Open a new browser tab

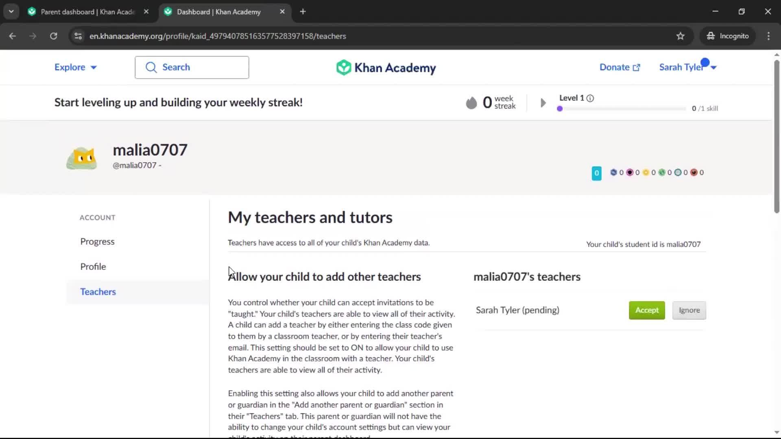[x=303, y=12]
